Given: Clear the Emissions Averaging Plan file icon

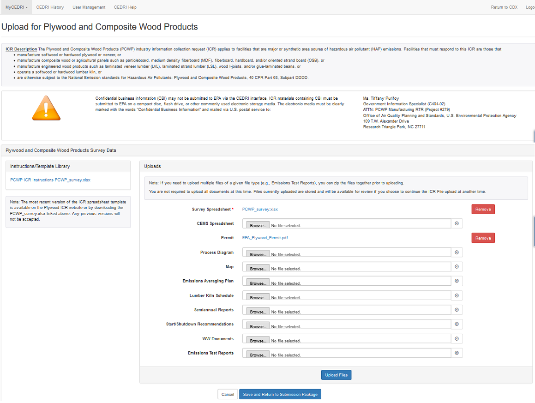Looking at the screenshot, I should (x=457, y=281).
